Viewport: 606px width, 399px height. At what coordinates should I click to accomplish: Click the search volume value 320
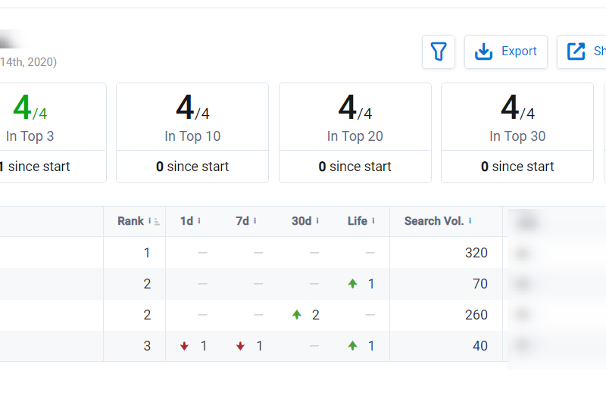pyautogui.click(x=476, y=253)
